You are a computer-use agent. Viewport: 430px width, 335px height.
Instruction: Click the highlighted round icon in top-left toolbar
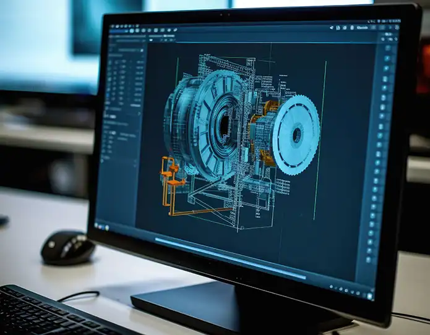(x=132, y=31)
